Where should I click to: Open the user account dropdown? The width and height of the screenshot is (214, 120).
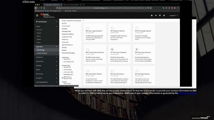tap(174, 16)
